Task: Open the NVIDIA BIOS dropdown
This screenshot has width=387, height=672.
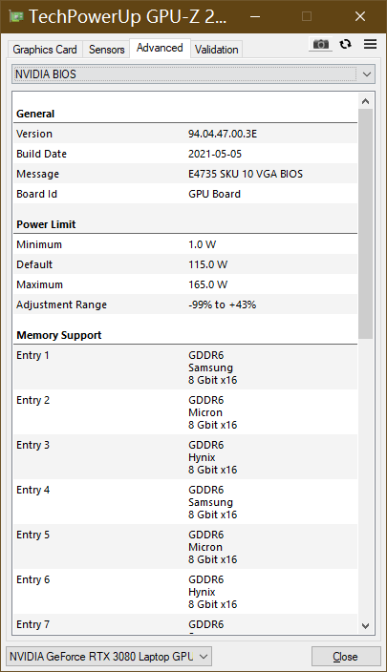Action: tap(193, 74)
